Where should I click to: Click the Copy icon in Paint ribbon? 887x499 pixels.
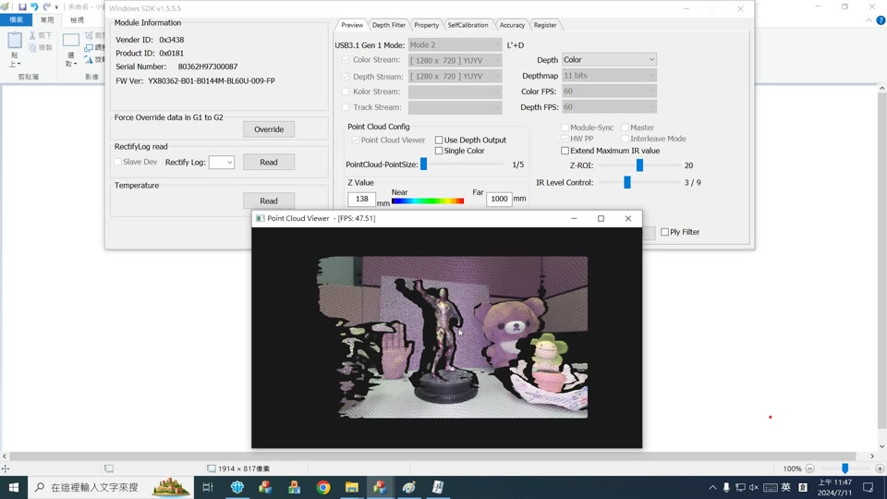pos(33,47)
